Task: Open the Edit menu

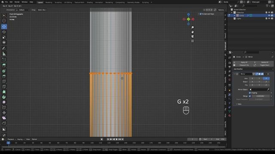Action: tap(11, 2)
